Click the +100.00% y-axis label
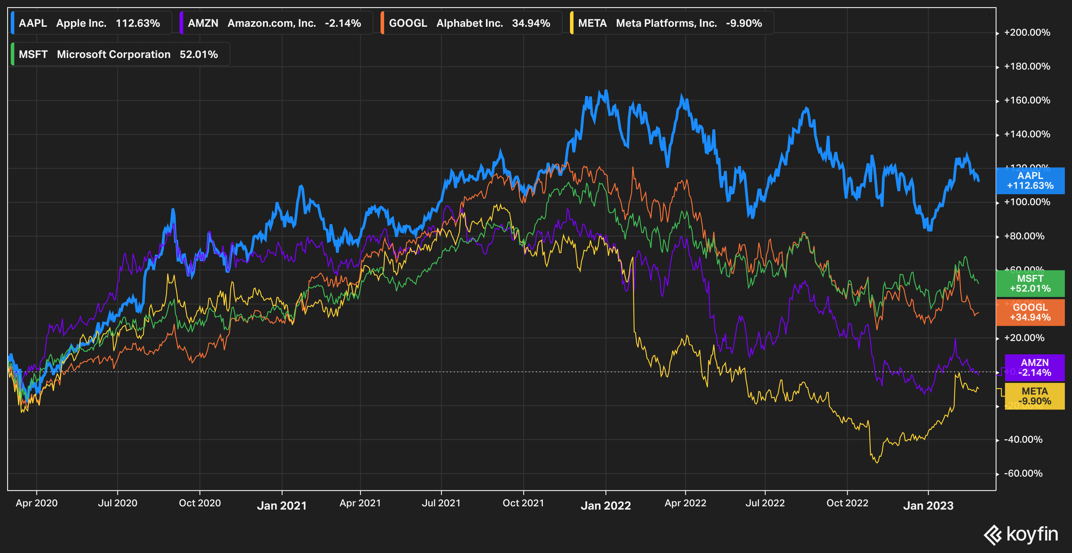1072x553 pixels. pos(1027,202)
